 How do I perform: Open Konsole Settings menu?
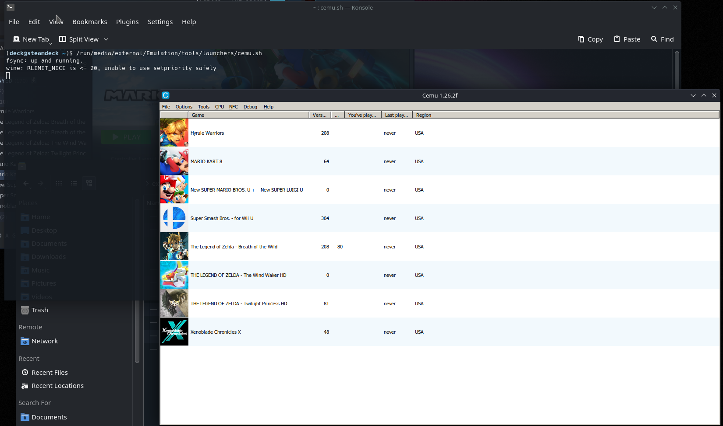point(160,22)
